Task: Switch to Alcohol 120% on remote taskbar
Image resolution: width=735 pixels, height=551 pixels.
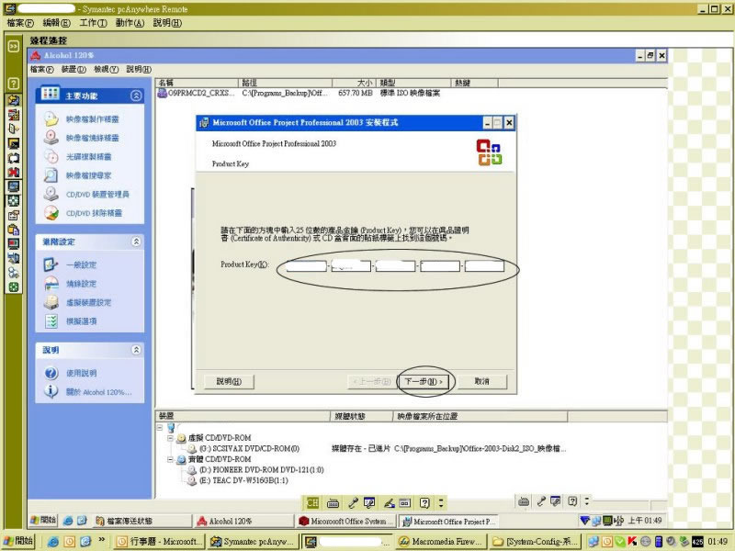Action: pyautogui.click(x=243, y=521)
